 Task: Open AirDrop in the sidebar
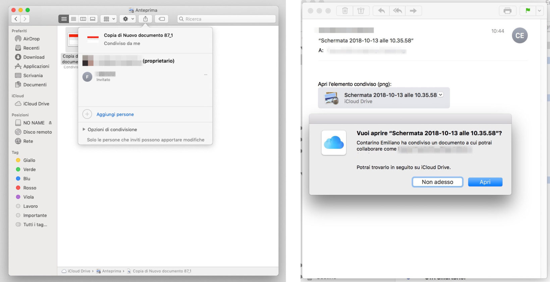[x=31, y=39]
